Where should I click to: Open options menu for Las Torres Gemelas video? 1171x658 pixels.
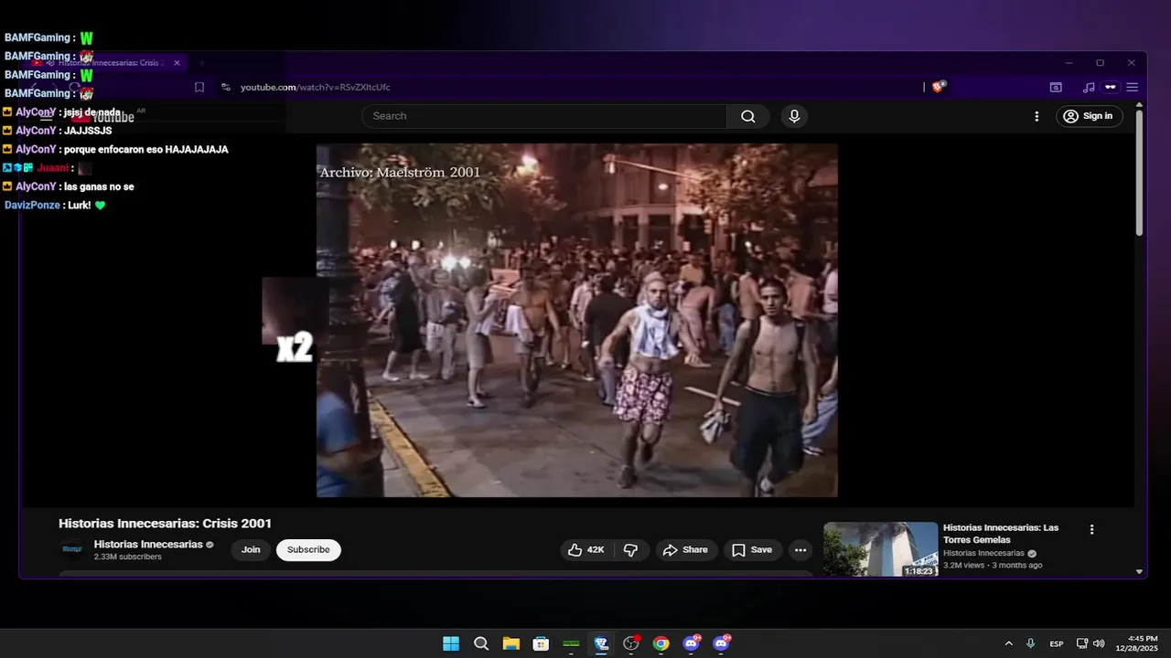tap(1091, 529)
